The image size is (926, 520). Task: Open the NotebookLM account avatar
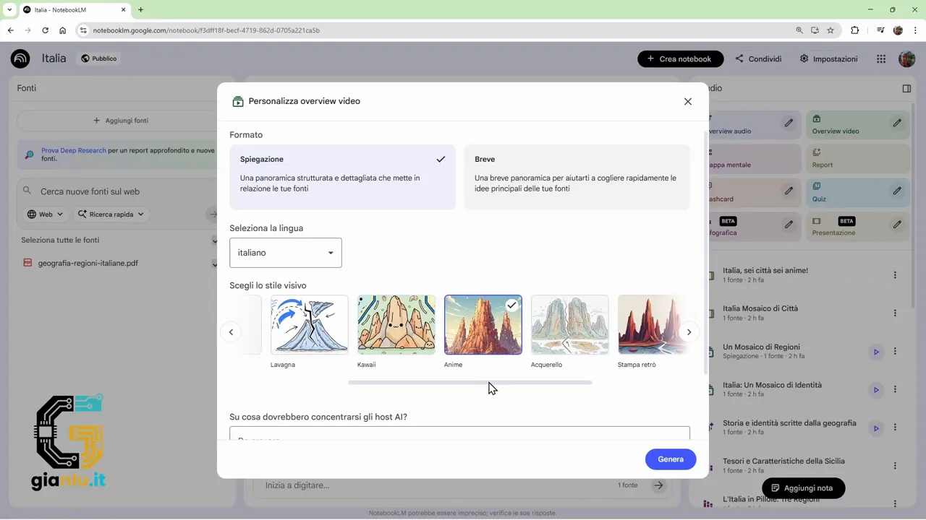[906, 58]
